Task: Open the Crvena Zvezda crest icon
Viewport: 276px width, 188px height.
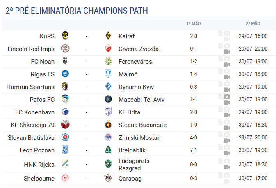Action: [x=108, y=48]
